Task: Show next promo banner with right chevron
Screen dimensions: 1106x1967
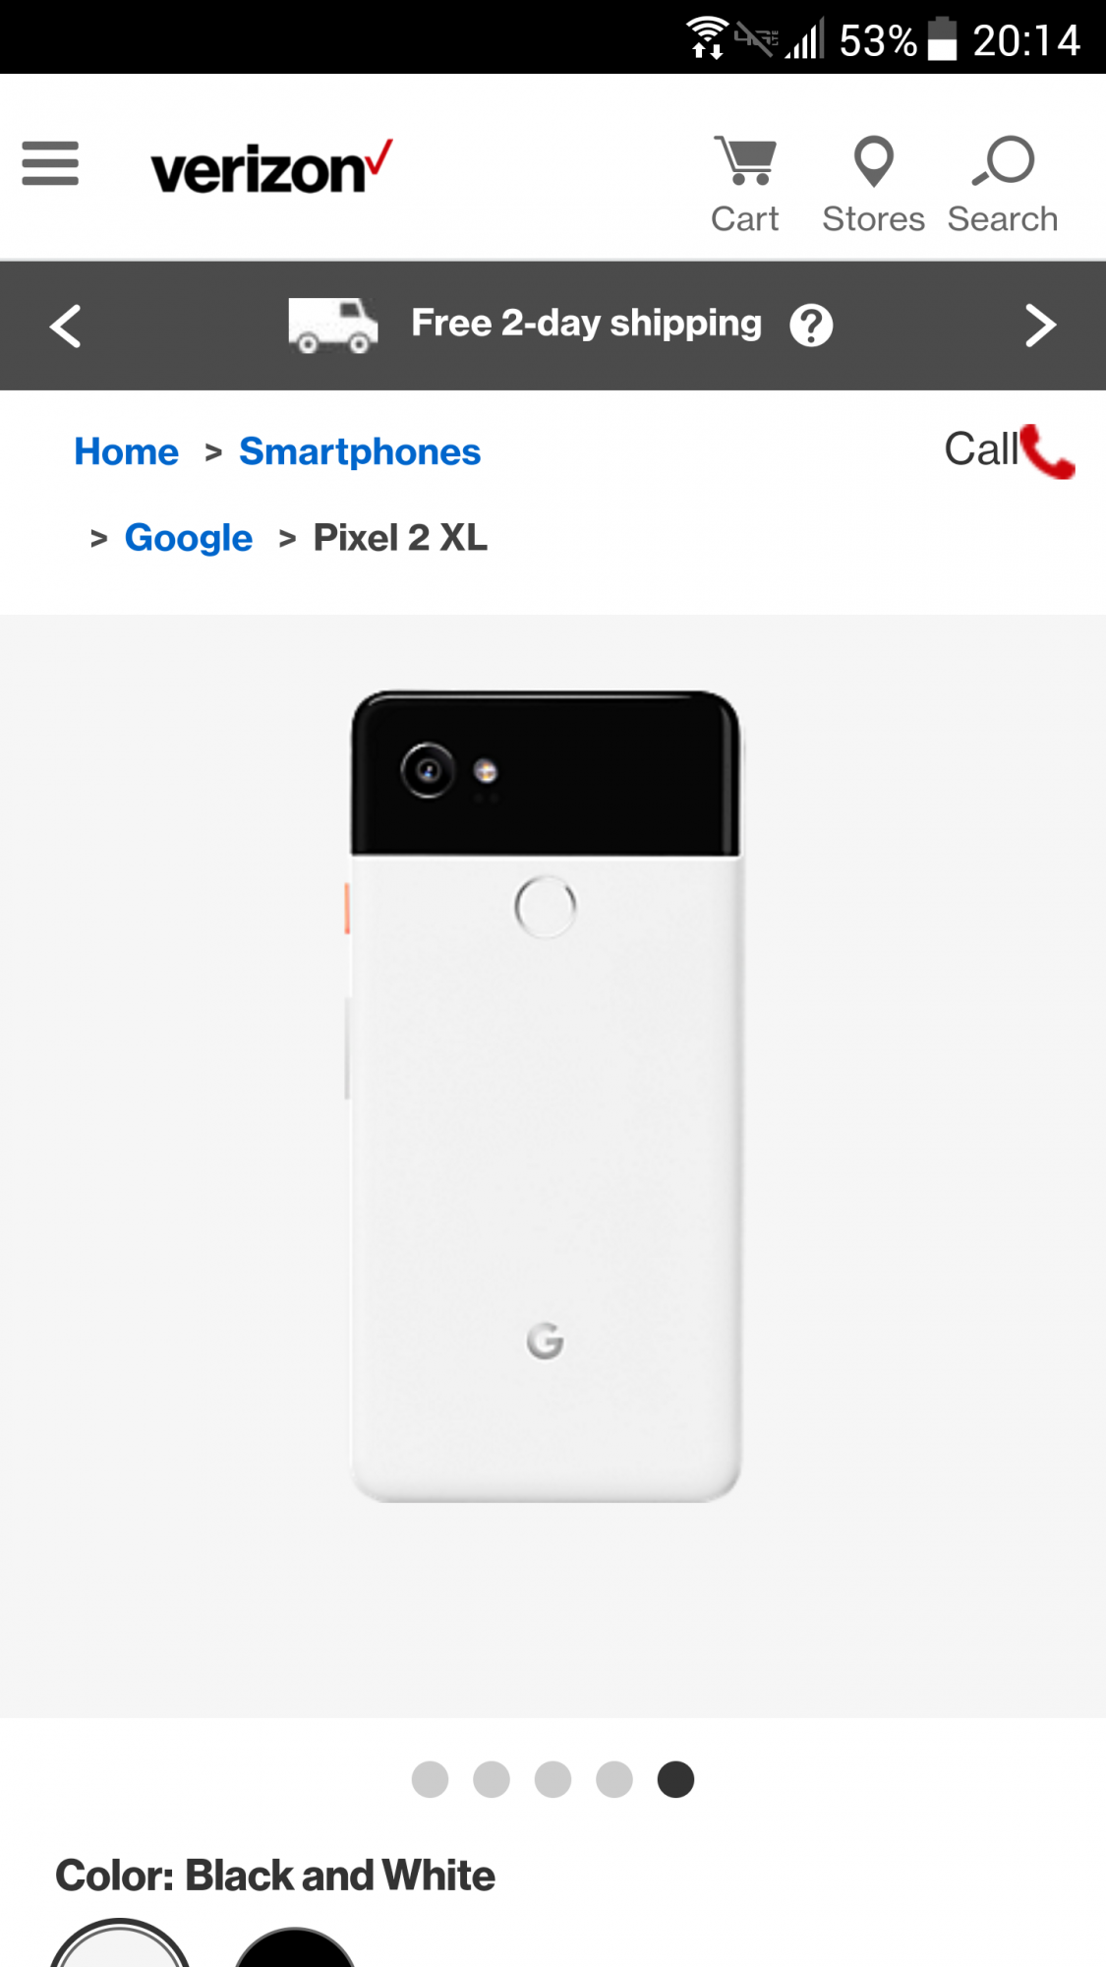Action: [x=1040, y=326]
